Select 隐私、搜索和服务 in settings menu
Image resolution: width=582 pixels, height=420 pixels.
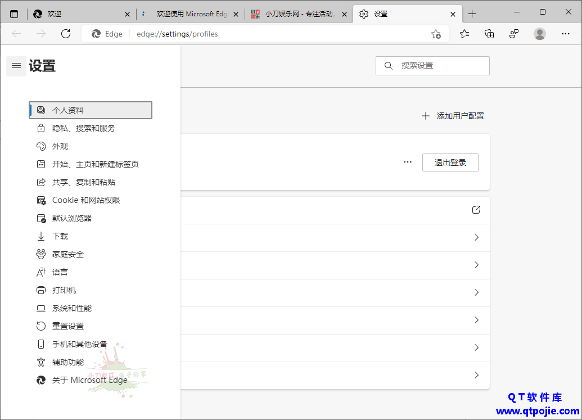coord(84,128)
